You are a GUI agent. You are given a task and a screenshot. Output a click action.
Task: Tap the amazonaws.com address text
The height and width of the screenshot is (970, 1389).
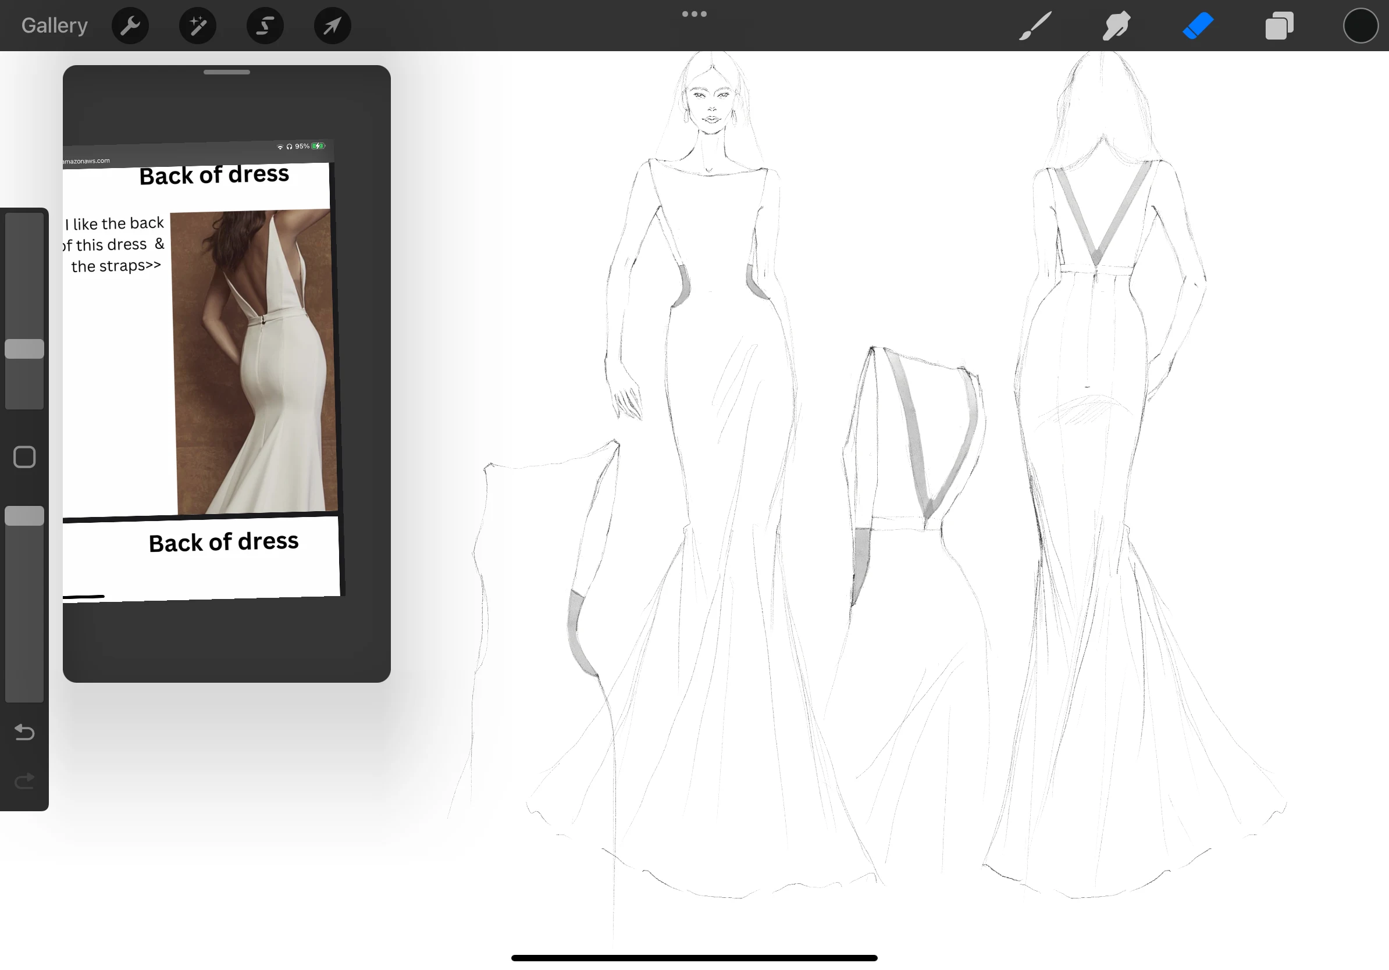click(x=86, y=161)
